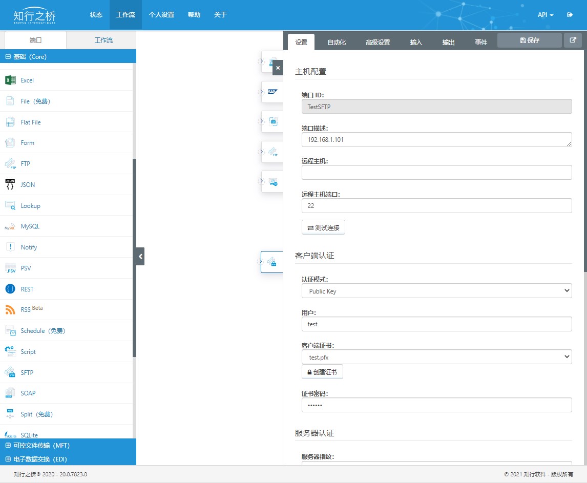Click the JSON connector icon

click(x=10, y=184)
